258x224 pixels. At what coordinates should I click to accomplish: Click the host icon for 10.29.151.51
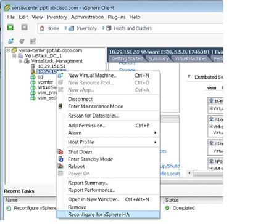tap(33, 66)
